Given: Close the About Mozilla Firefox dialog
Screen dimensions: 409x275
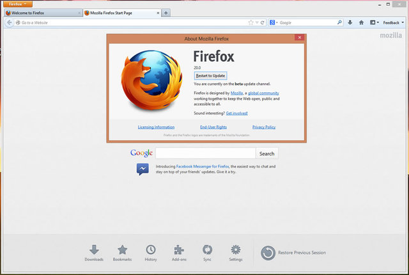Looking at the screenshot, I should click(x=300, y=38).
